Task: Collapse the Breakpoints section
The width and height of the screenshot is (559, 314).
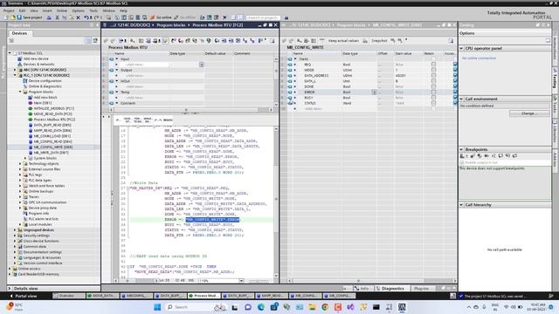Action: 462,149
